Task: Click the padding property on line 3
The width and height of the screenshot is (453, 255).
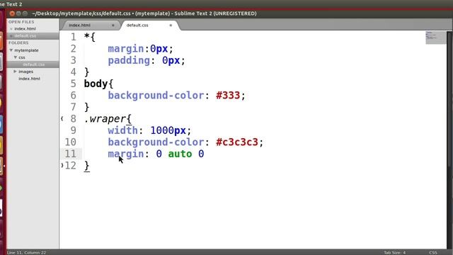Action: (x=129, y=60)
